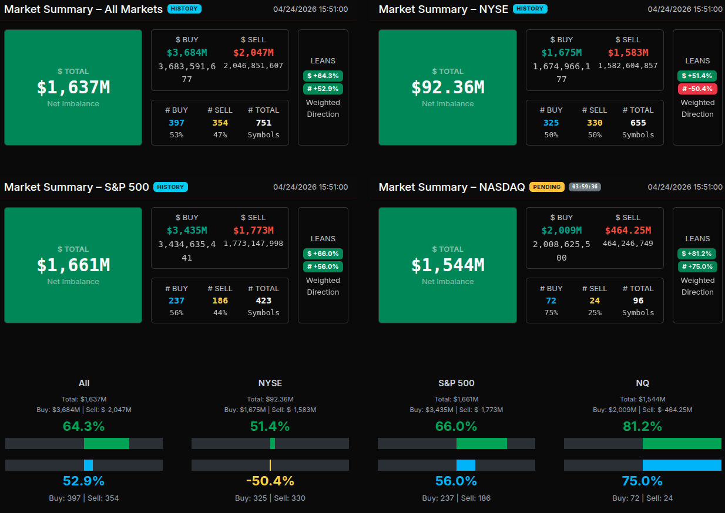The image size is (725, 513).
Task: Click the HISTORY badge beside All Markets
Action: point(184,9)
